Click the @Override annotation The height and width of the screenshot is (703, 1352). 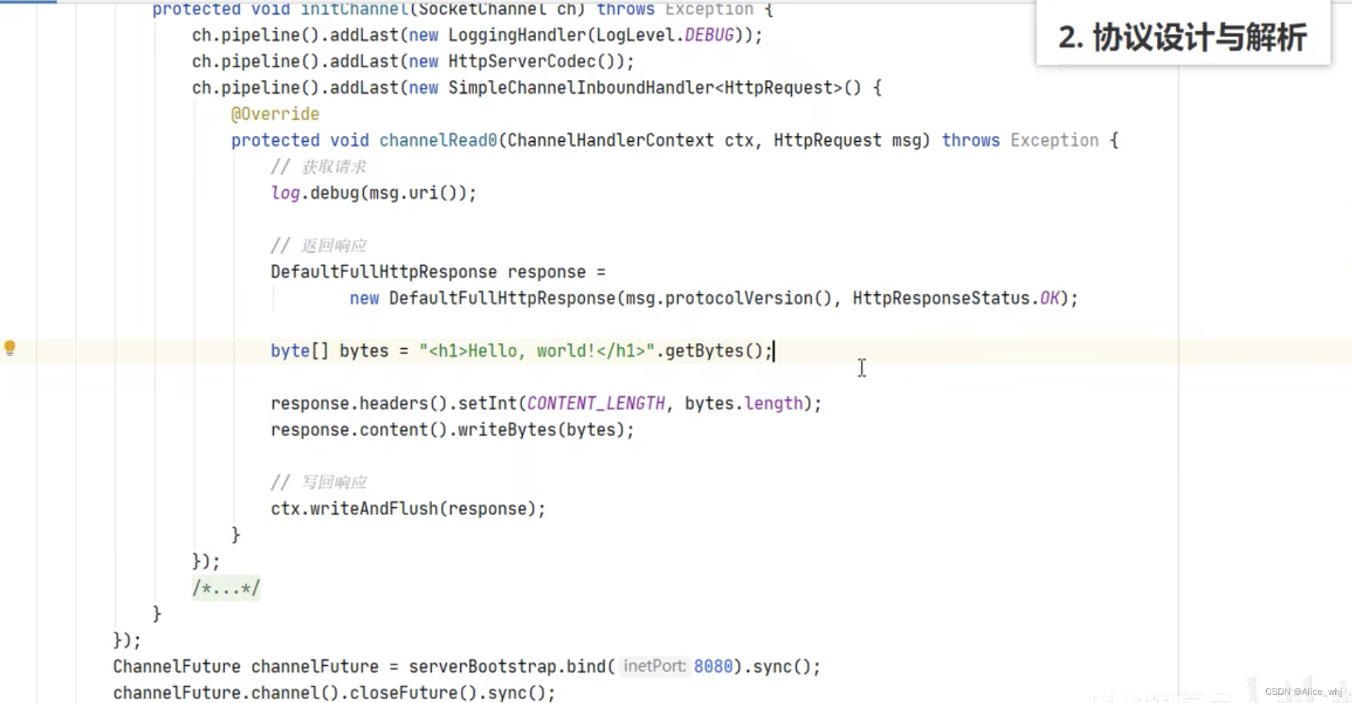pos(275,114)
